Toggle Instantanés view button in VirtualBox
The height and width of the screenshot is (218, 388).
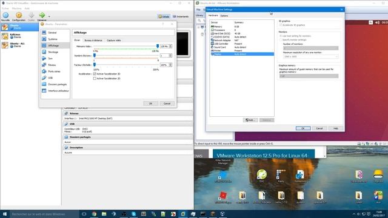181,16
